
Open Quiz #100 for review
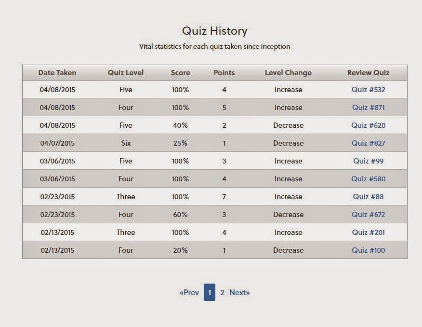[x=368, y=250]
